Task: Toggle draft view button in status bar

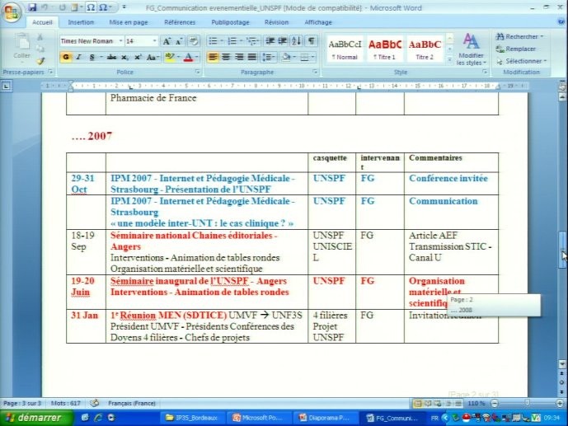Action: [x=458, y=403]
